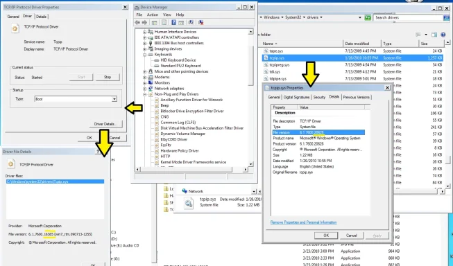This screenshot has height=266, width=453.
Task: Expand the Human Interface Devices node
Action: point(144,32)
